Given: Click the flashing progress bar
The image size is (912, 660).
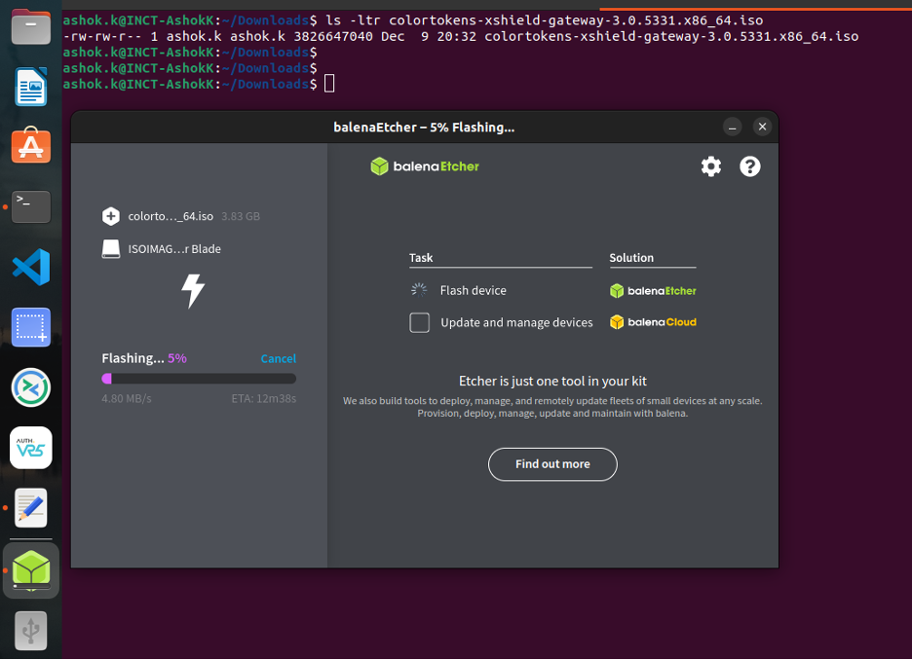Looking at the screenshot, I should coord(199,379).
